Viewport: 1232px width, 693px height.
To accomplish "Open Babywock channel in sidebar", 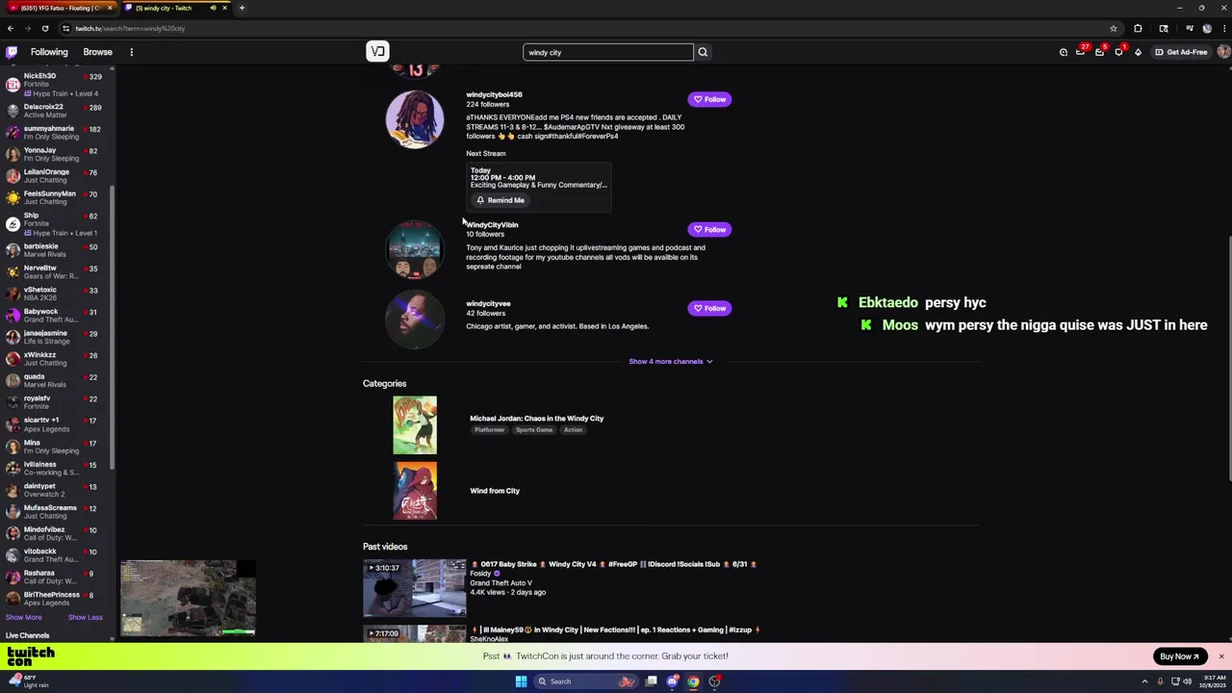I will point(58,315).
